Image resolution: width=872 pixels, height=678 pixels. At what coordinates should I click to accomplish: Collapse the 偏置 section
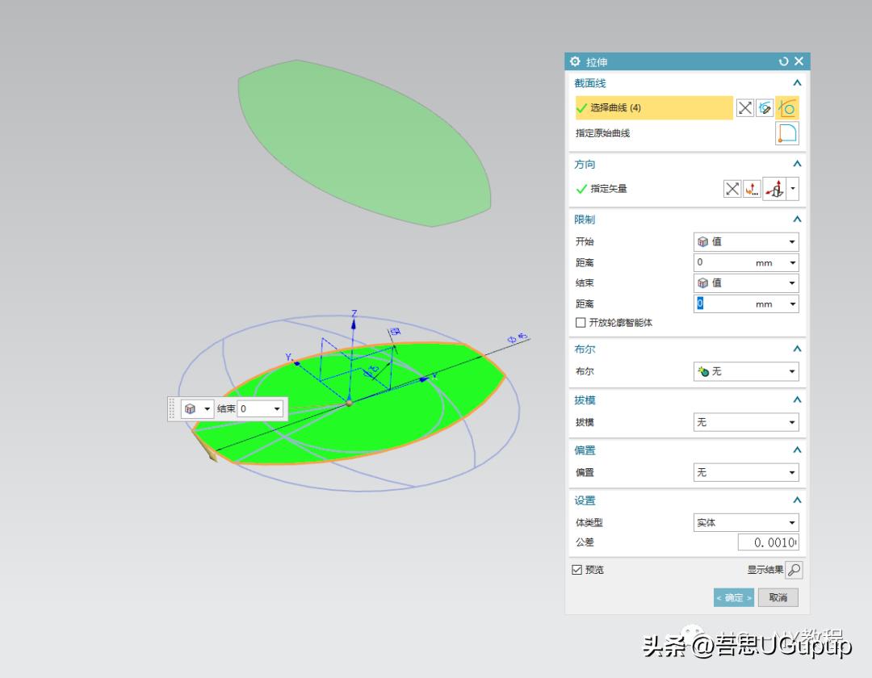[797, 450]
